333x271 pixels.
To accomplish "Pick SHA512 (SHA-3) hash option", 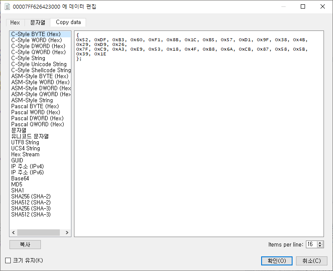I will (40, 214).
